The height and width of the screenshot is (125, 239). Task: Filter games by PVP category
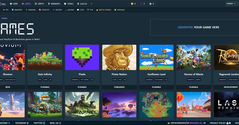pos(90,10)
